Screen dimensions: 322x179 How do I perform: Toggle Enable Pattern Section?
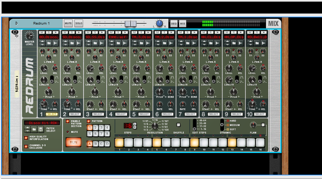click(68, 121)
